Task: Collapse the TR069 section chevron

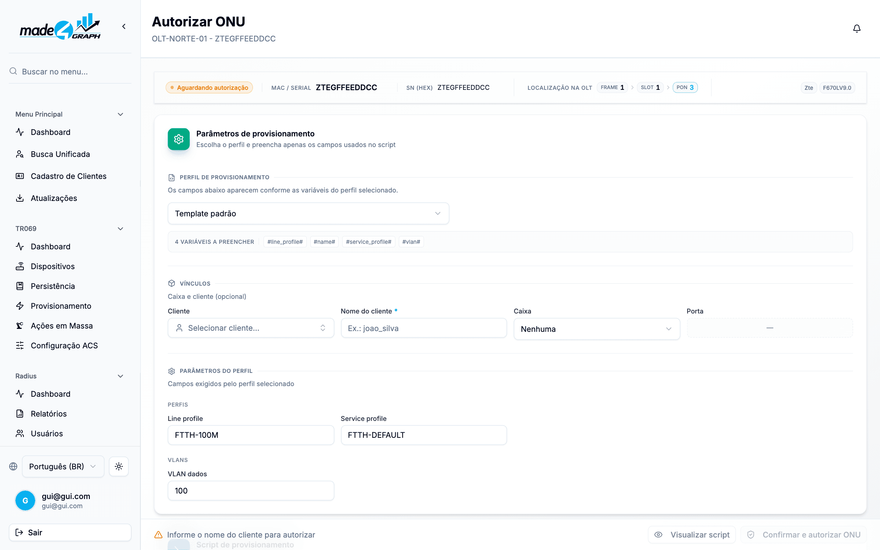Action: (120, 229)
